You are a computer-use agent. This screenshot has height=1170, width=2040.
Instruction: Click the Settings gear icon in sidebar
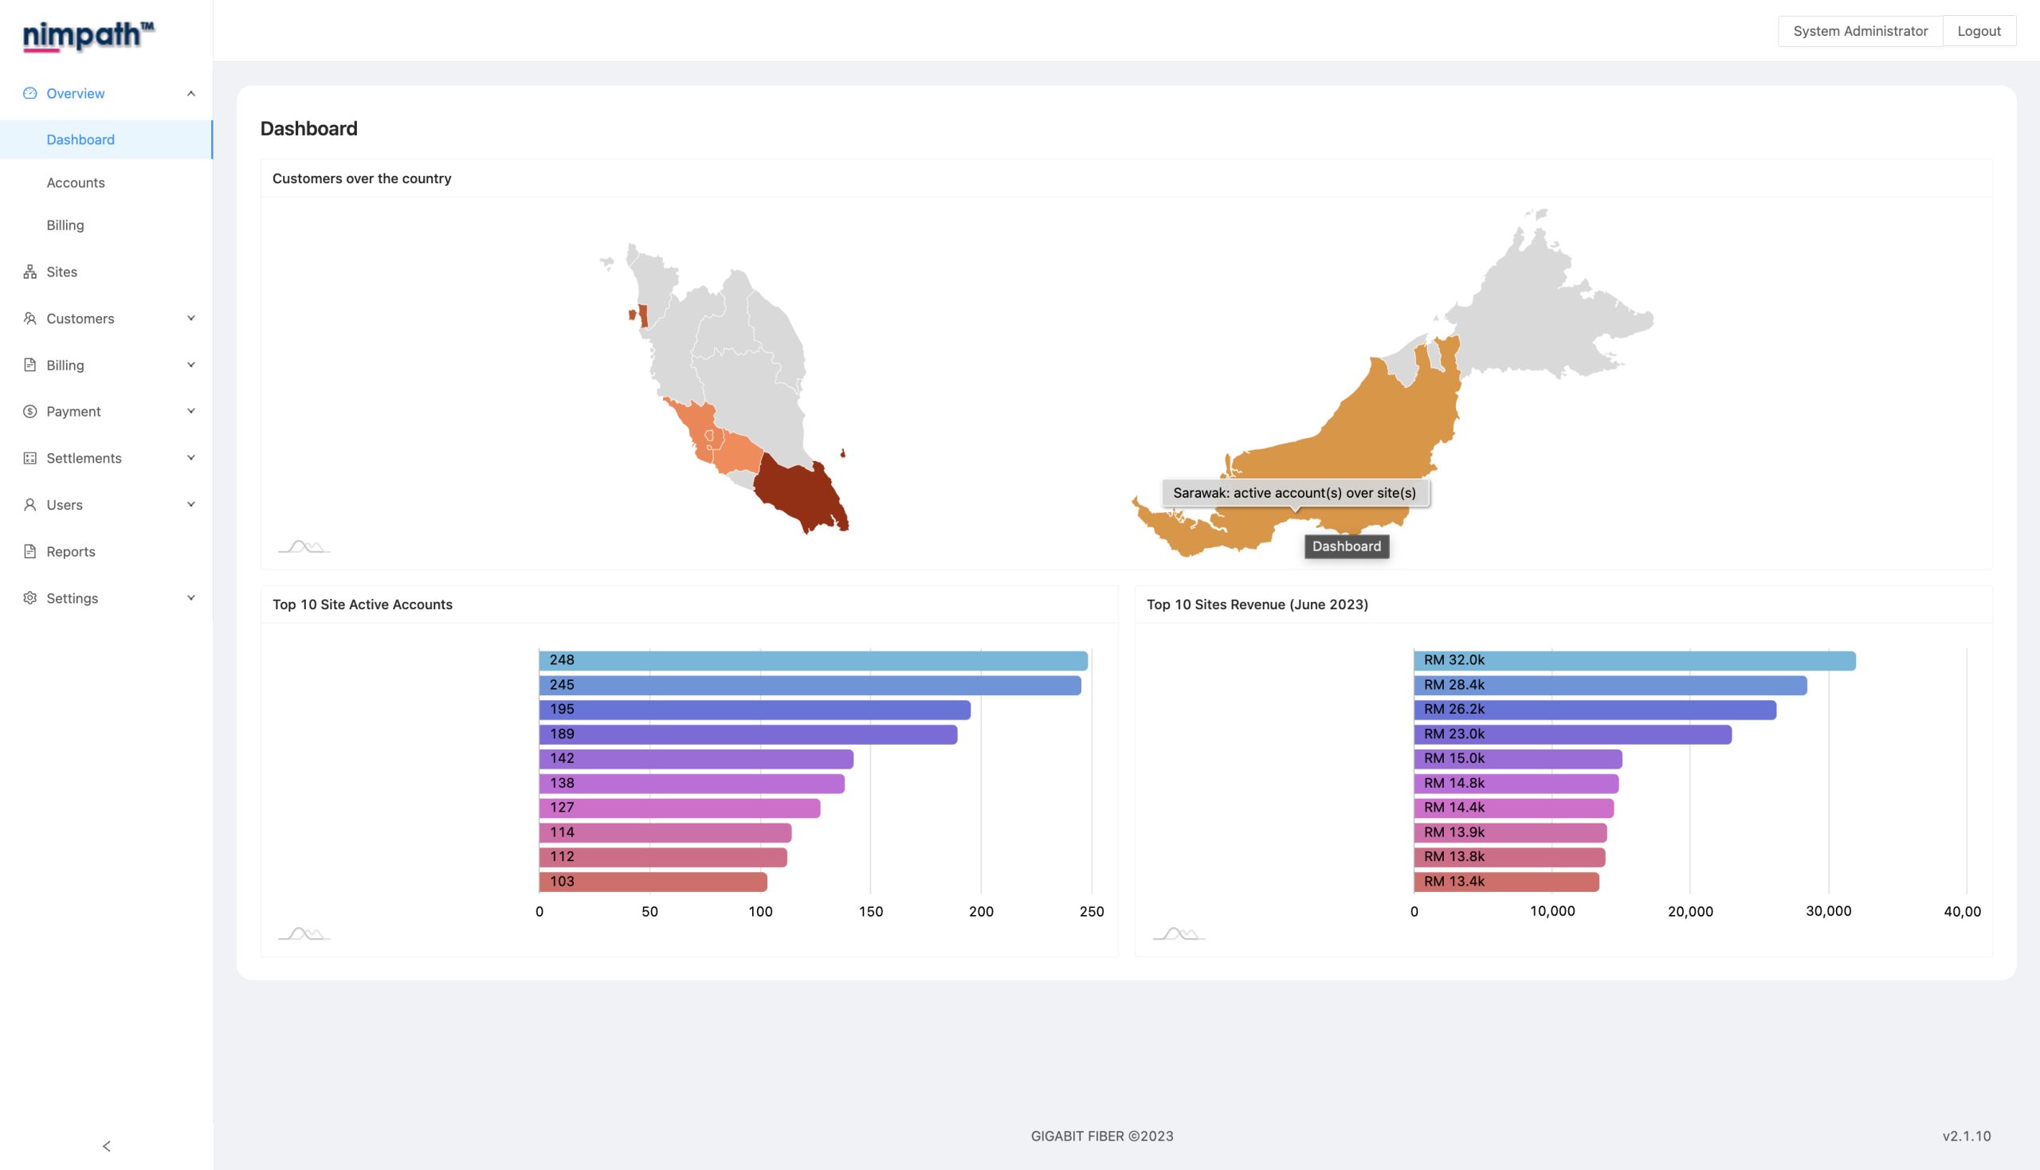point(29,598)
